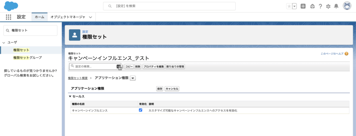356x136 pixels.
Task: Click the コピー button
Action: click(x=129, y=67)
